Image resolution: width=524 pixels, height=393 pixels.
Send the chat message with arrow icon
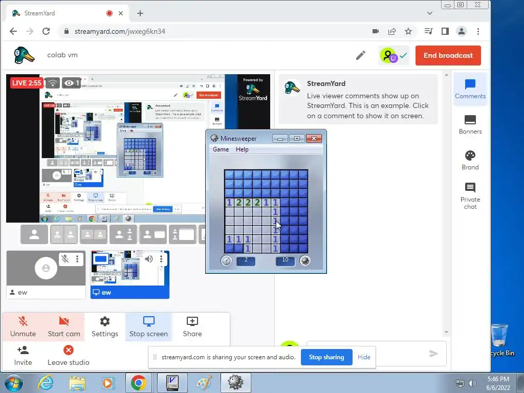pyautogui.click(x=433, y=354)
